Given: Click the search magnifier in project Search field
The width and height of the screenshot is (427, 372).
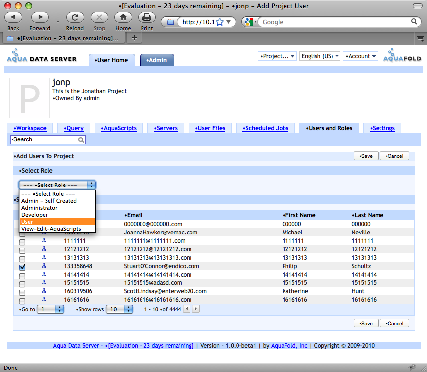Looking at the screenshot, I should 81,139.
